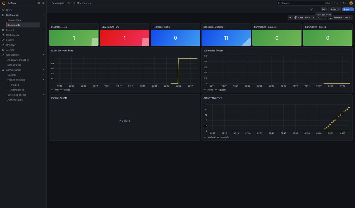Expand the Dashboards section chevron
The image size is (355, 208).
click(x=43, y=35)
